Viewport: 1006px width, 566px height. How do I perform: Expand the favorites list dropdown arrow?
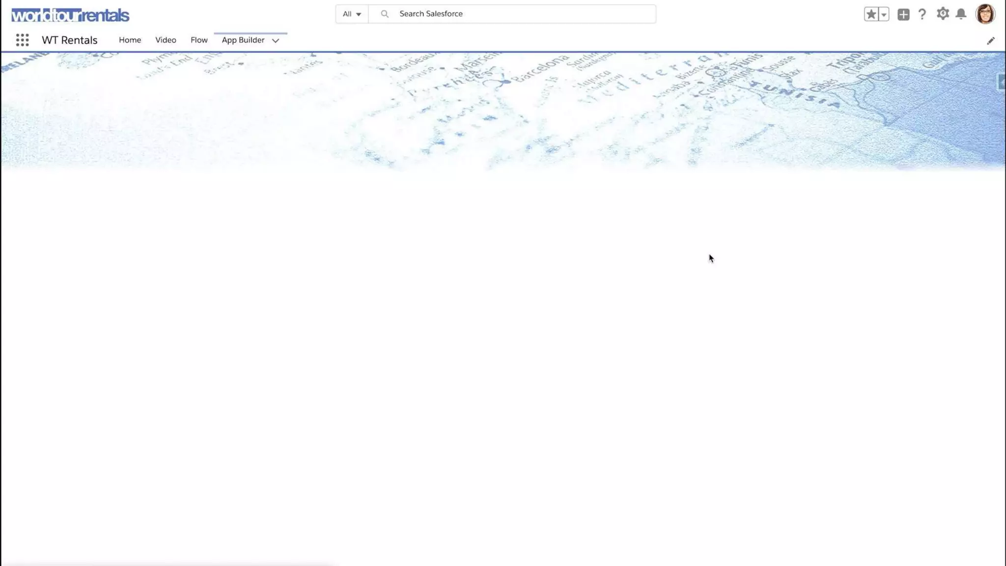pyautogui.click(x=884, y=14)
